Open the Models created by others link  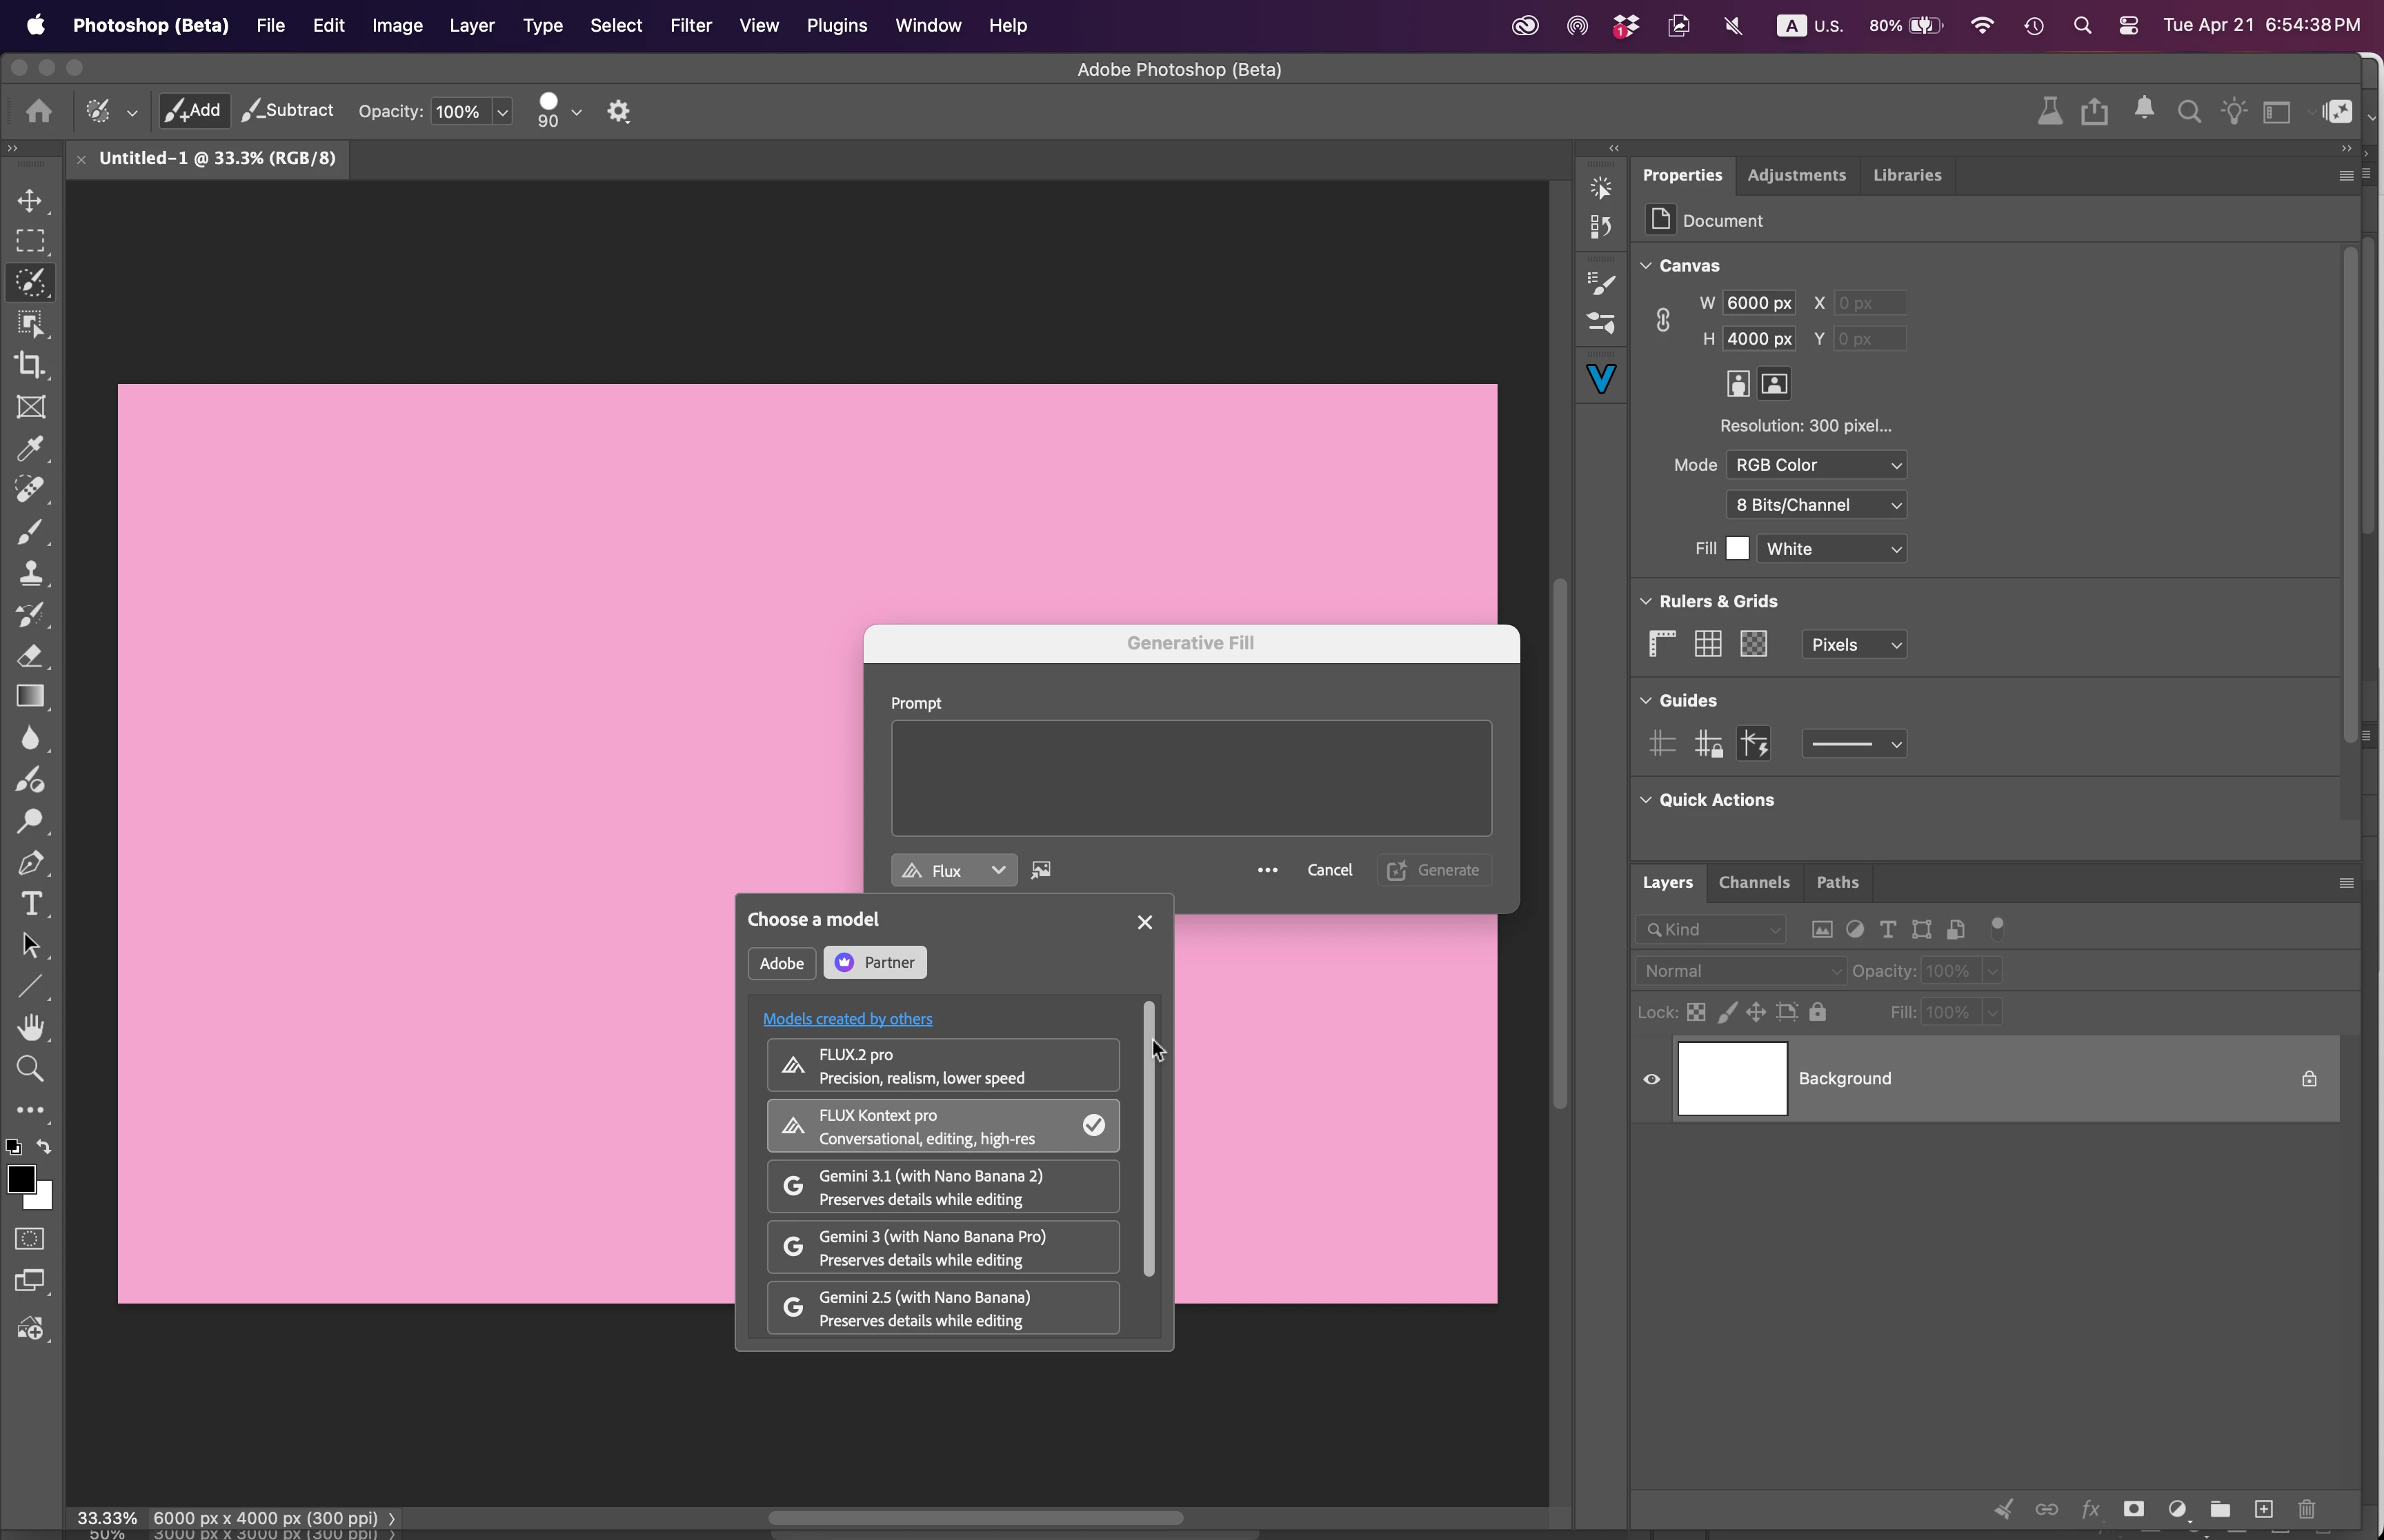click(847, 1018)
